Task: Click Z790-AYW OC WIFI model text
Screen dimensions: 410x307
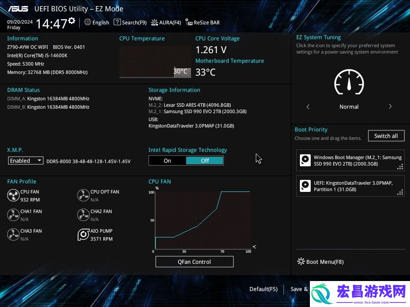Action: [28, 47]
